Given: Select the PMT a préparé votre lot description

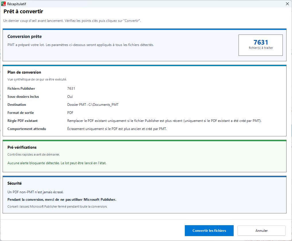Looking at the screenshot, I should click(x=80, y=45).
